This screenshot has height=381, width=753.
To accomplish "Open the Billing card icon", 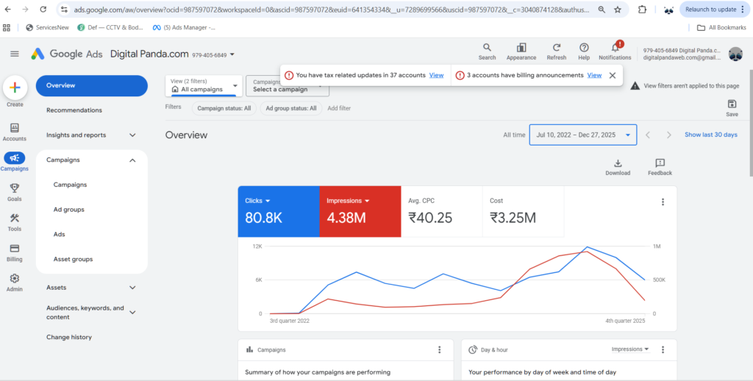I will pos(15,249).
